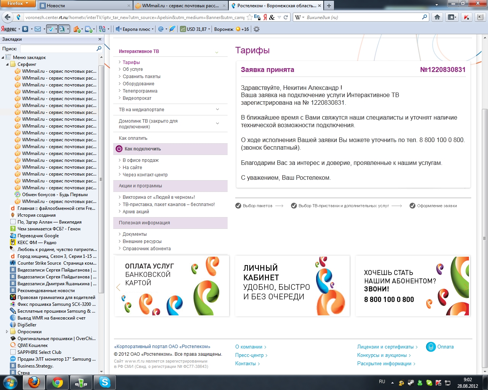The height and width of the screenshot is (390, 488).
Task: Click the previous arrow on banner carousel
Action: [x=118, y=288]
